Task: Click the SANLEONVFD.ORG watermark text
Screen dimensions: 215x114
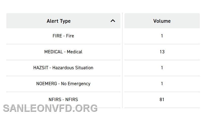Action: [50, 108]
